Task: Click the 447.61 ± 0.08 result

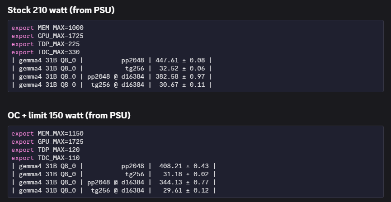Action: pos(180,61)
